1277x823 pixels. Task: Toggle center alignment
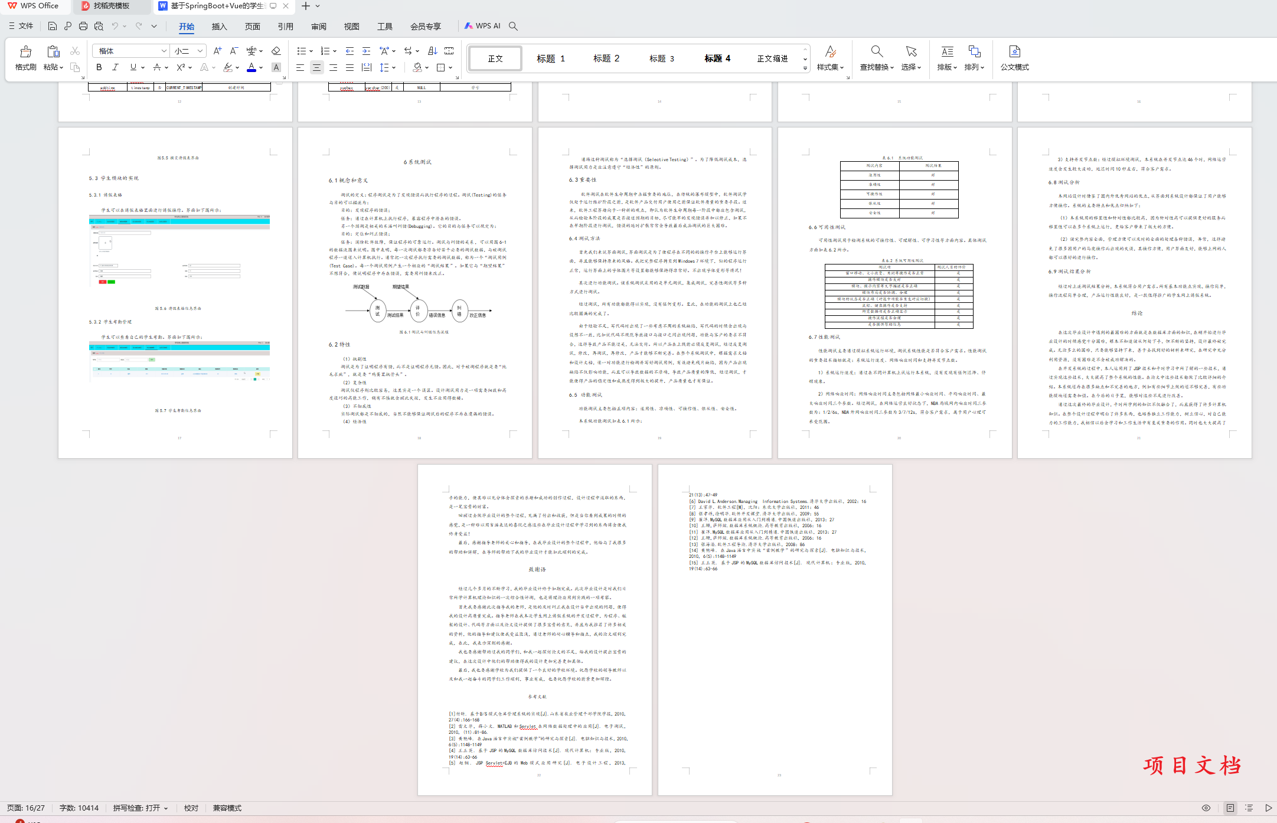click(316, 67)
